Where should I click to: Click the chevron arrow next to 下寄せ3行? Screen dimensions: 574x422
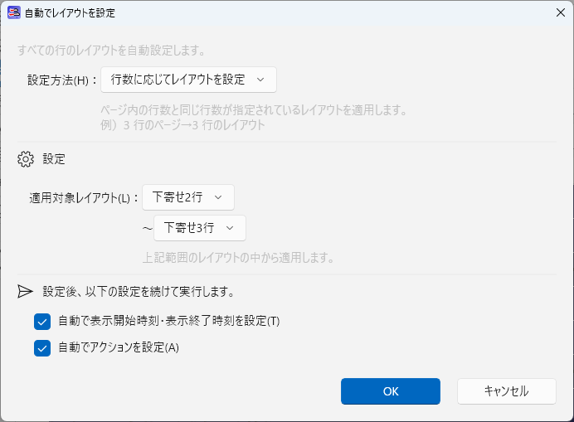click(x=230, y=228)
